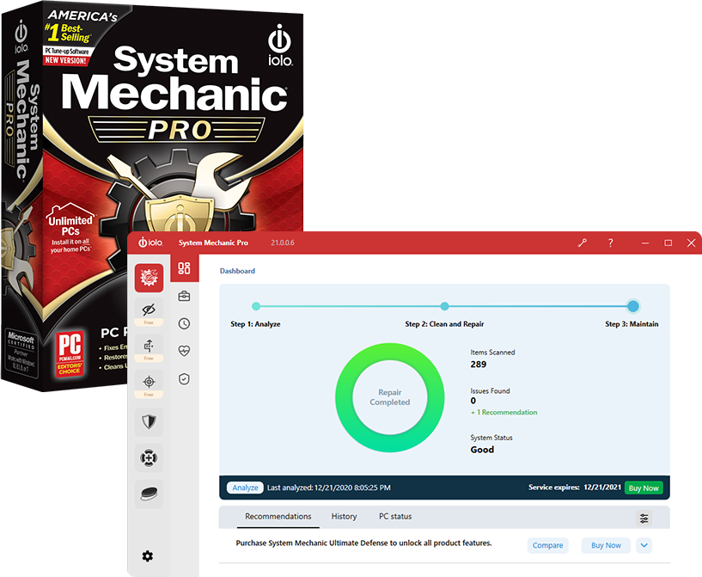Open the System Mechanic dashboard grid icon

pyautogui.click(x=184, y=267)
